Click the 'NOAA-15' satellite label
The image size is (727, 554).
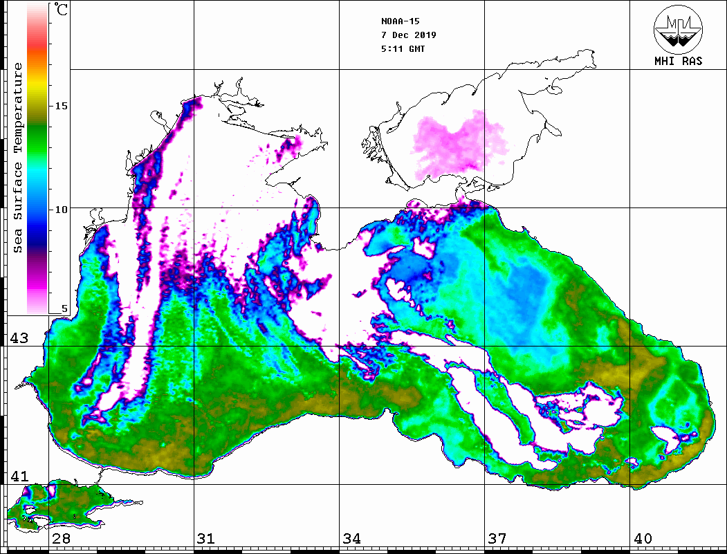(x=400, y=21)
